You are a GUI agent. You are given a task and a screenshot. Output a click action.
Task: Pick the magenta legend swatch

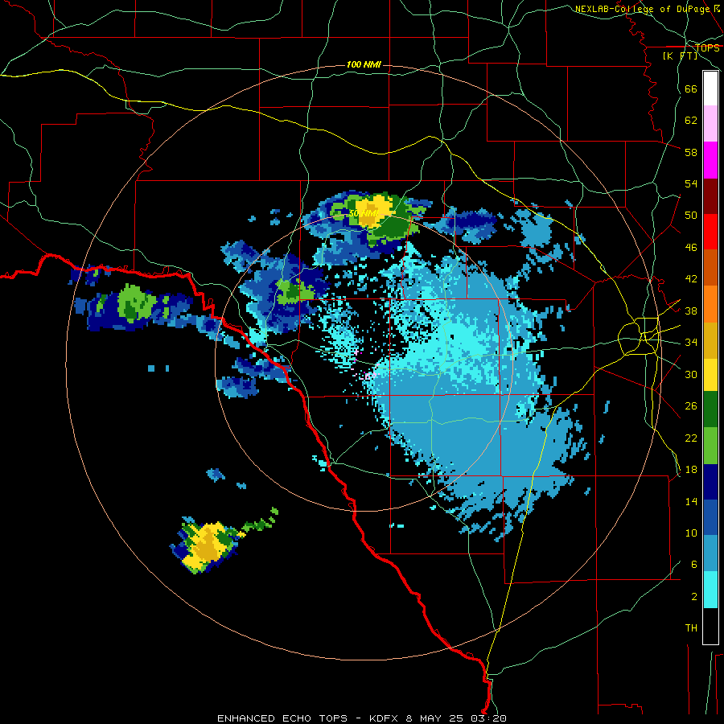pyautogui.click(x=710, y=160)
